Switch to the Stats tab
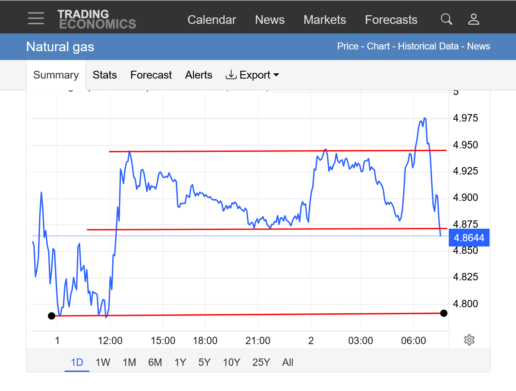This screenshot has height=391, width=516. coord(105,75)
